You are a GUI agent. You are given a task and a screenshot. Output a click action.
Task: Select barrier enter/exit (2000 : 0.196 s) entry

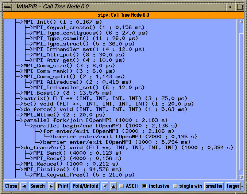click(125, 136)
